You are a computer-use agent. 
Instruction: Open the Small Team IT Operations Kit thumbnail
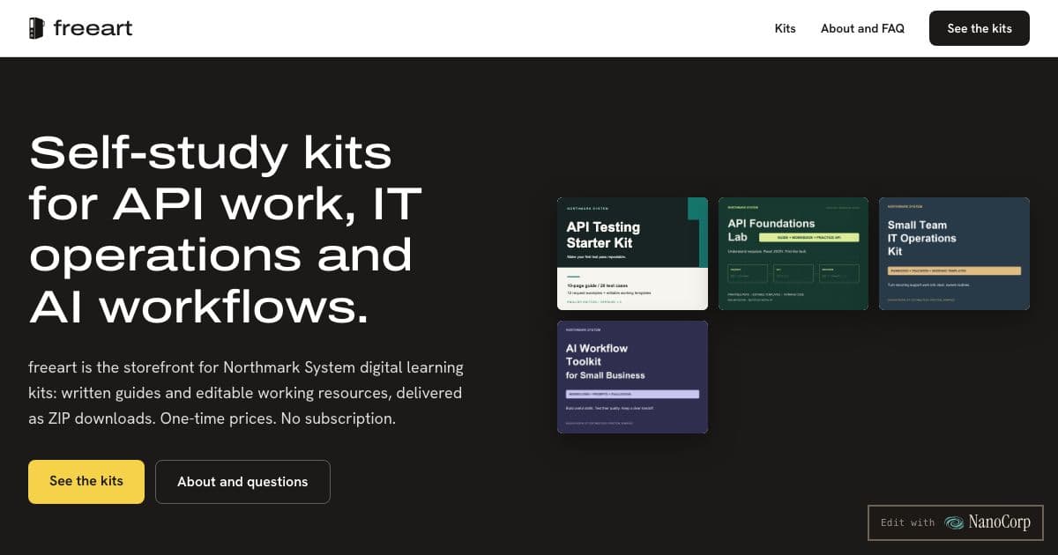[954, 254]
